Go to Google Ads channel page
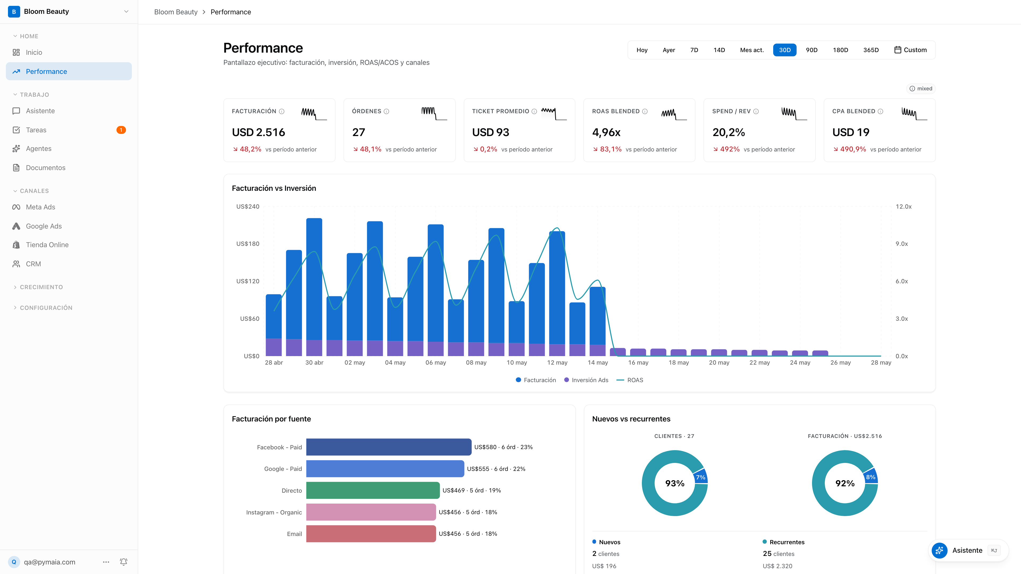 point(69,226)
